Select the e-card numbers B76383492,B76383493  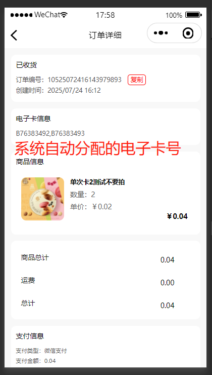[50, 133]
